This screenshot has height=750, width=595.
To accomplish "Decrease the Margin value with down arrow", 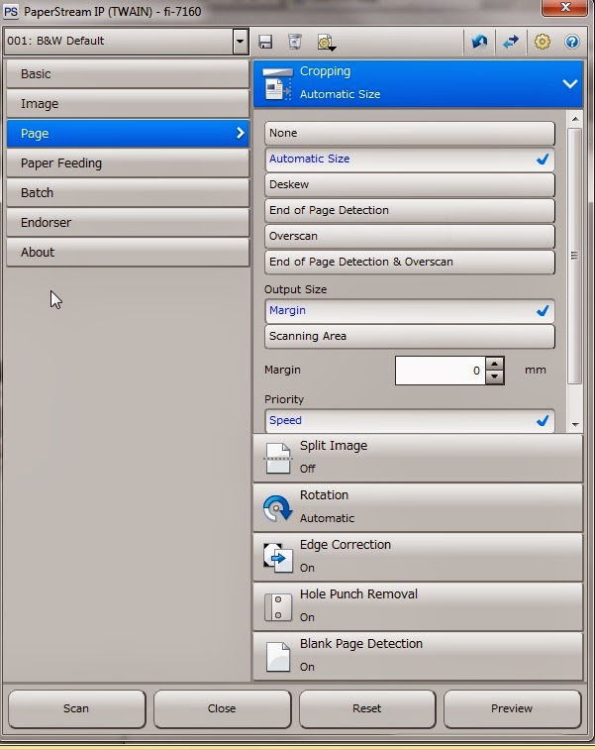I will coord(495,377).
